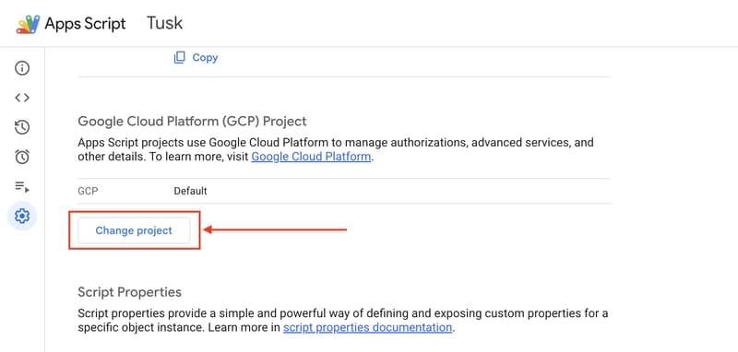Screen dimensions: 738x352
Task: Click the Google Cloud Platform (GCP) Project heading
Action: point(192,122)
